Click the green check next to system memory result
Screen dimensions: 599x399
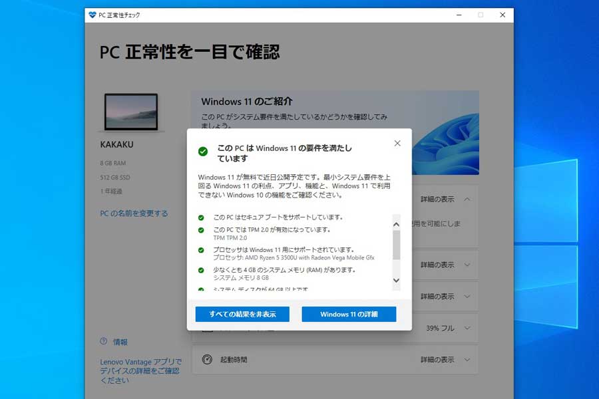tap(201, 271)
